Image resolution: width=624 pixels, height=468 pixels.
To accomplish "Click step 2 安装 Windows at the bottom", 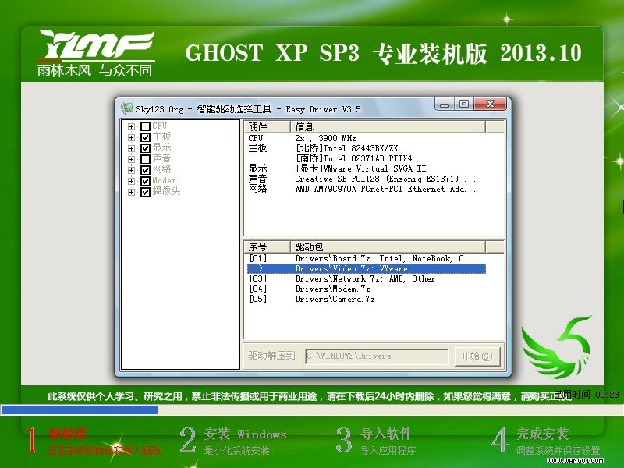I will (232, 441).
